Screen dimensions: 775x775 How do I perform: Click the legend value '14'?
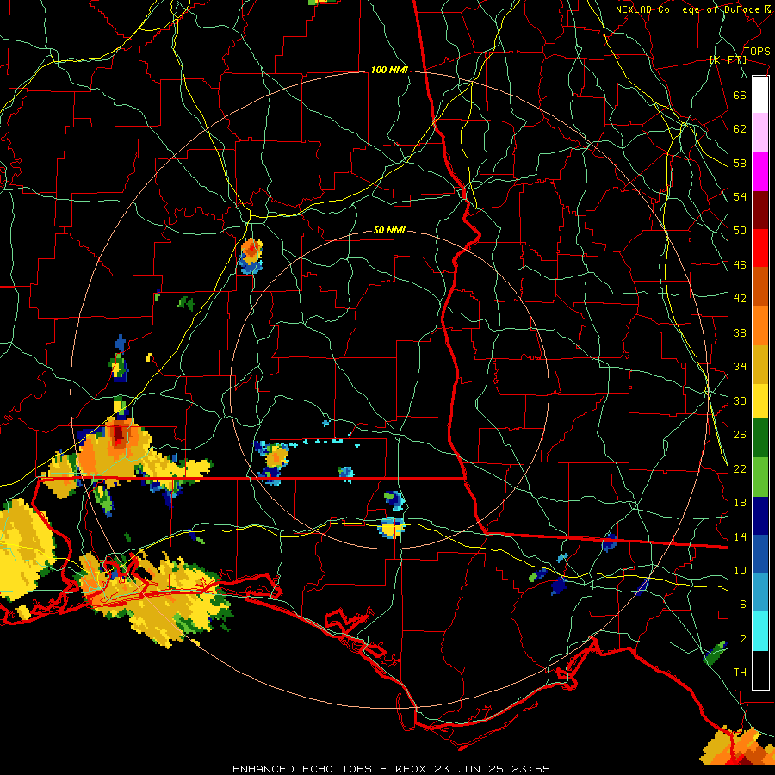tap(740, 536)
